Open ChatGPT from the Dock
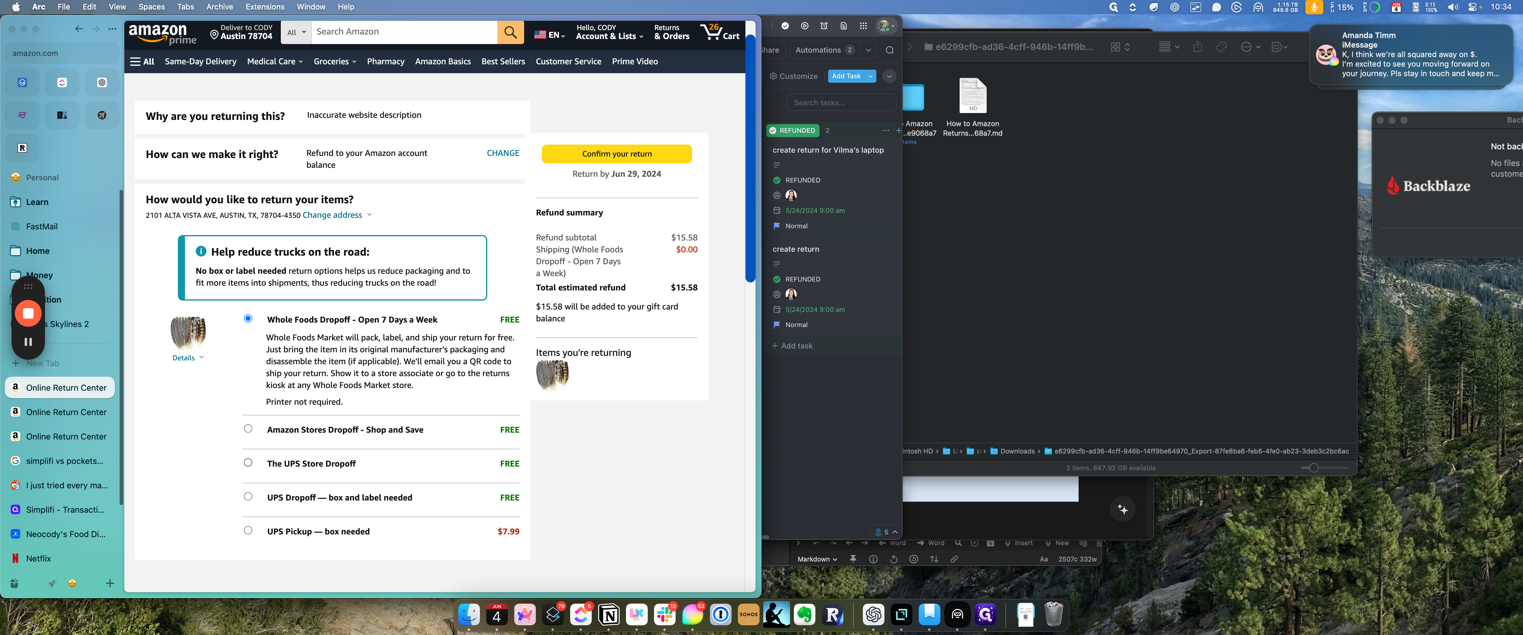The height and width of the screenshot is (635, 1523). pos(873,615)
